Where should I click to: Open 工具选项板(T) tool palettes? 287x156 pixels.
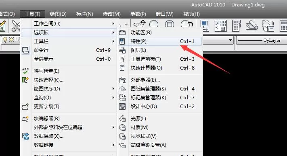pyautogui.click(x=160, y=59)
